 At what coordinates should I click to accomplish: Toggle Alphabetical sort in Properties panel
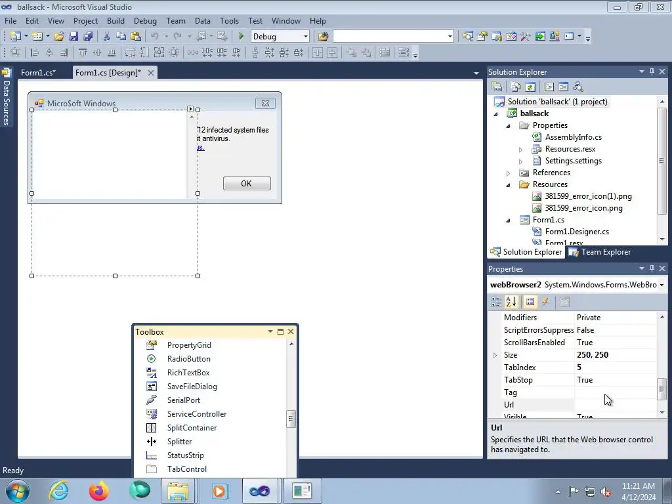511,302
